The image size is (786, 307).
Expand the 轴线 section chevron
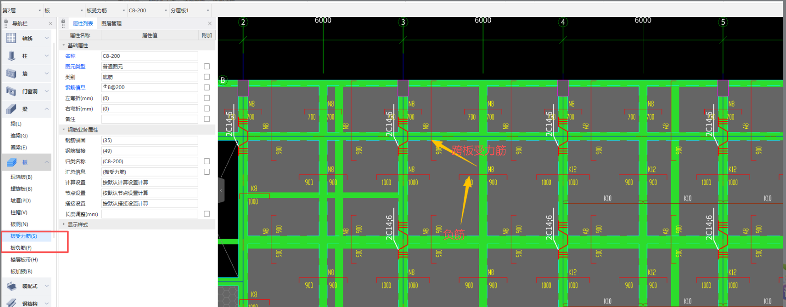point(47,38)
